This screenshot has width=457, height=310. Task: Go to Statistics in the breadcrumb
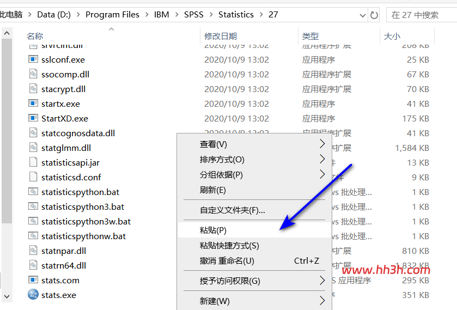pos(236,15)
